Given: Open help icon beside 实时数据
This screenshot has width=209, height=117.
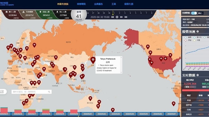Looking at the screenshot, I should click(x=197, y=75).
